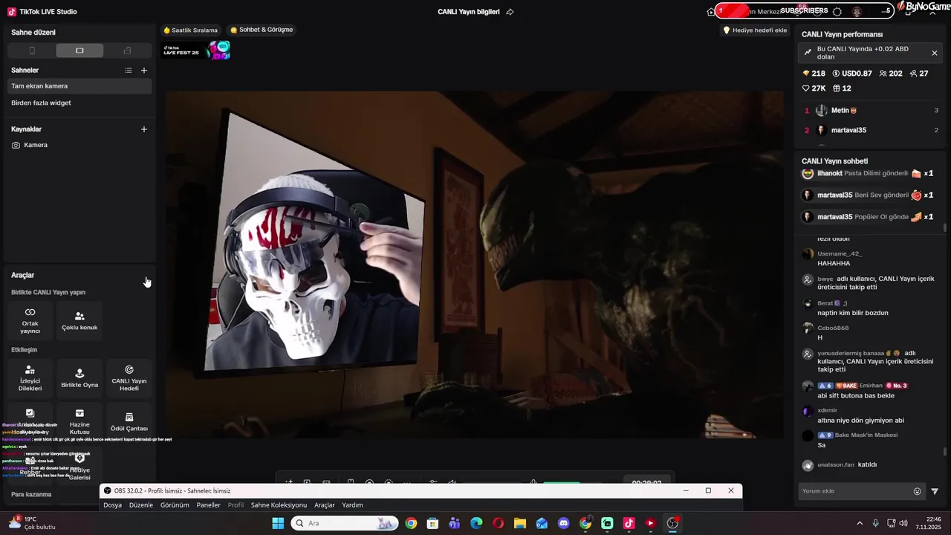Open TikTok LIVE Studio taskbar icon
This screenshot has width=951, height=535.
[x=629, y=523]
